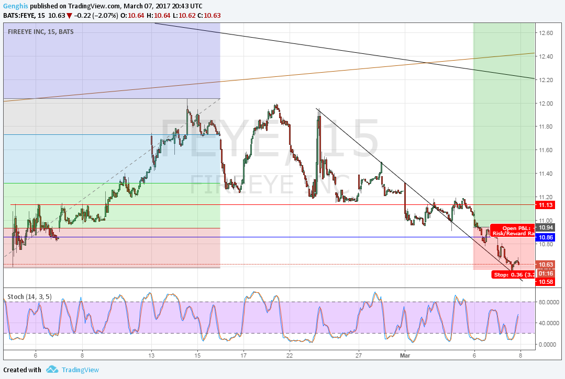Open the TradingView link in the footer
The width and height of the screenshot is (565, 379).
(80, 370)
